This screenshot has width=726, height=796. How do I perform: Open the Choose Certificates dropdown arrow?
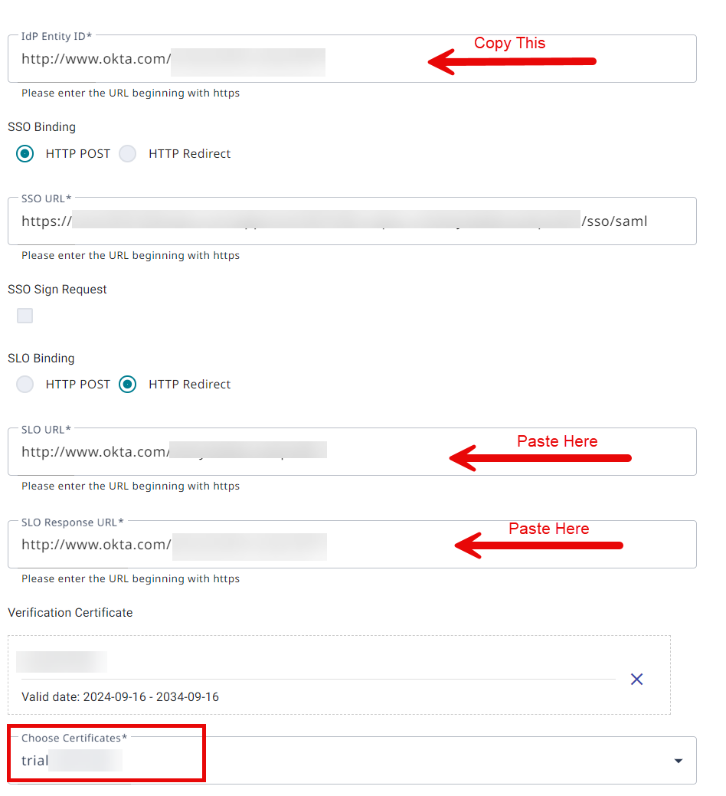click(x=678, y=760)
